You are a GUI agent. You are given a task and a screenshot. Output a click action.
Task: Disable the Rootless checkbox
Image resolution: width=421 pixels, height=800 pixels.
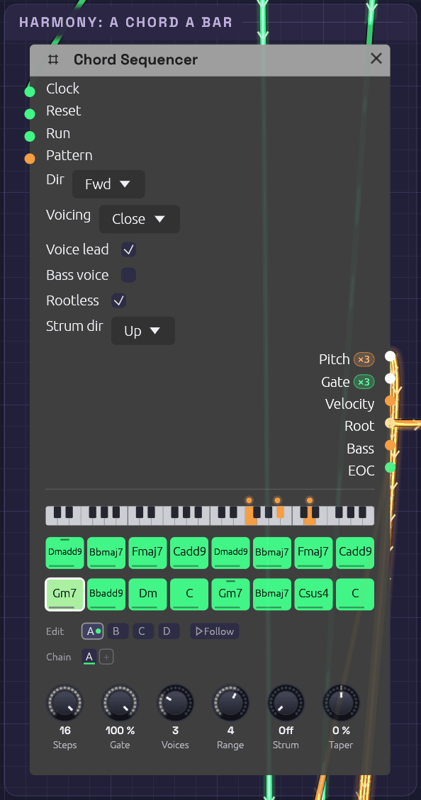click(118, 300)
